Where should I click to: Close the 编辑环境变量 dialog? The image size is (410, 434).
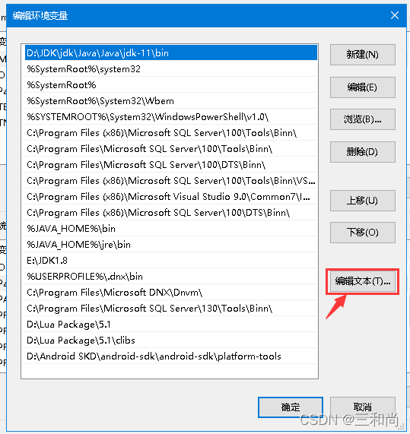[395, 15]
